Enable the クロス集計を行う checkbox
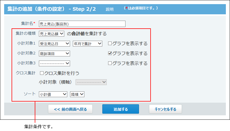Viewport: 230px width, 131px height. point(42,73)
